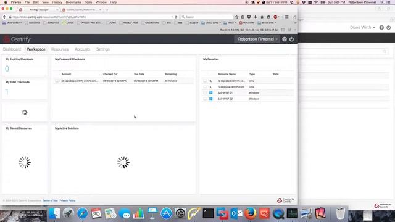Open System Preferences from the dock
The height and width of the screenshot is (222, 395).
pos(180,214)
